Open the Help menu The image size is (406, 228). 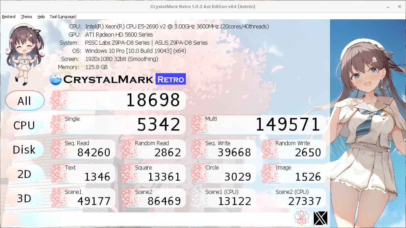41,17
